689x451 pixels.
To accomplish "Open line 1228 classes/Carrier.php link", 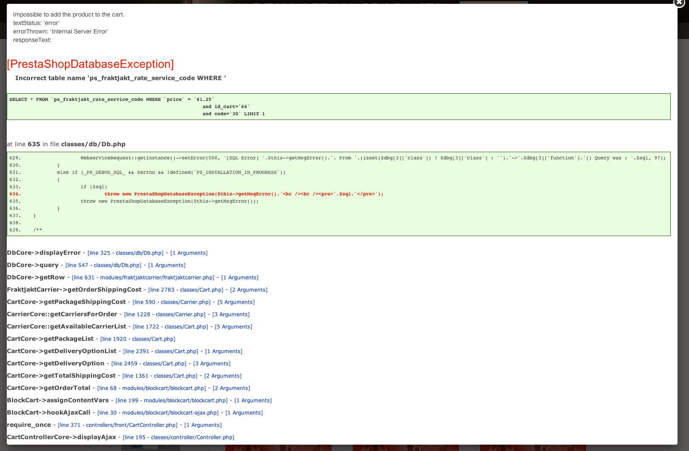I will pos(165,315).
